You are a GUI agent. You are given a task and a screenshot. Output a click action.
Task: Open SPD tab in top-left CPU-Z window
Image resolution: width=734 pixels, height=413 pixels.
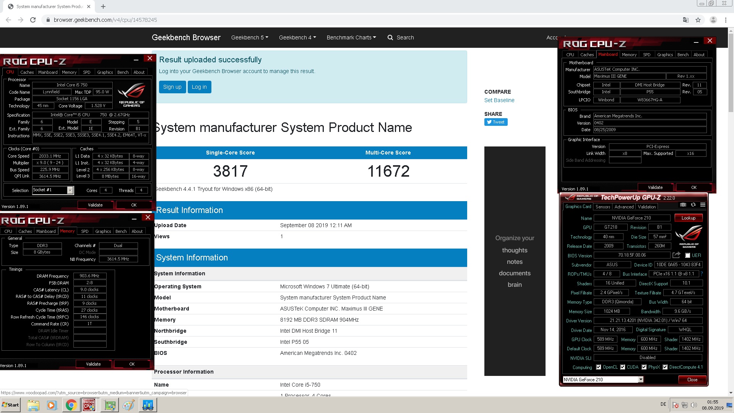(x=87, y=72)
